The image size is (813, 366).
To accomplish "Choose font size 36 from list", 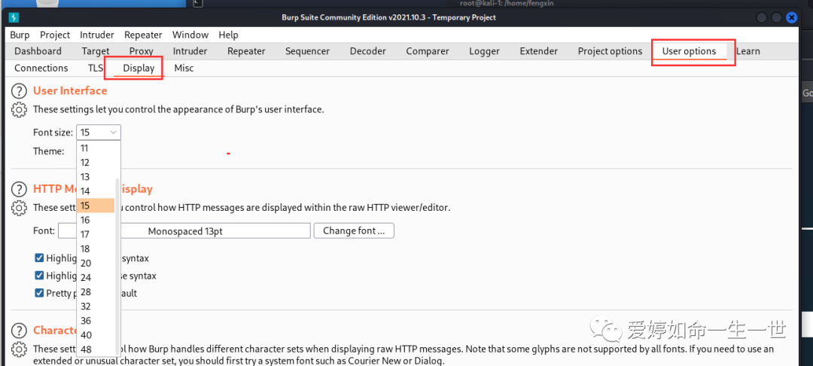I will [96, 321].
